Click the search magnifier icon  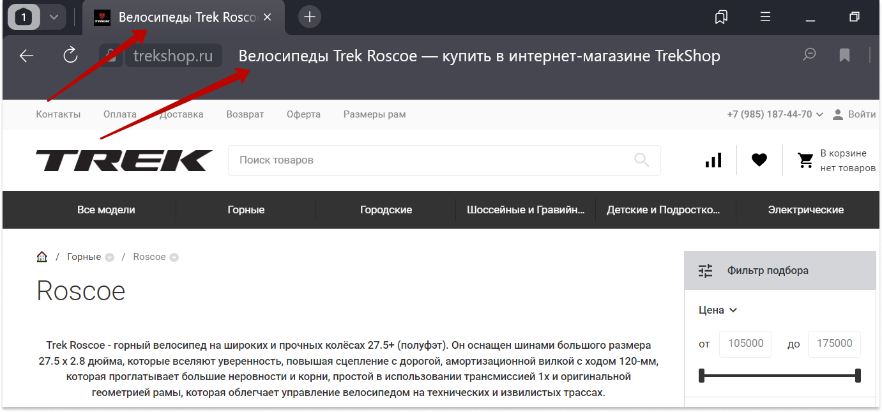[x=641, y=160]
